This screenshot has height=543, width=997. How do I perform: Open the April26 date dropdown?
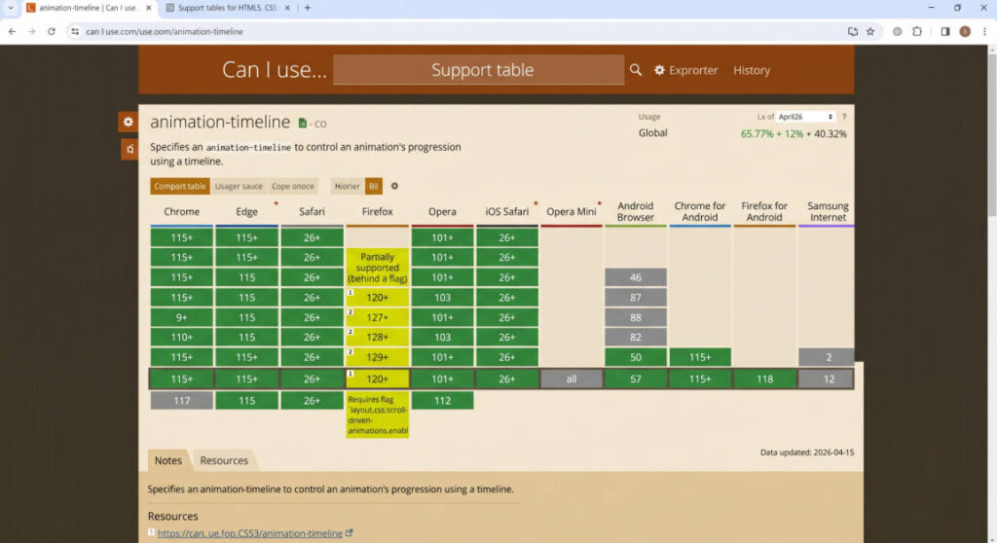(x=805, y=117)
